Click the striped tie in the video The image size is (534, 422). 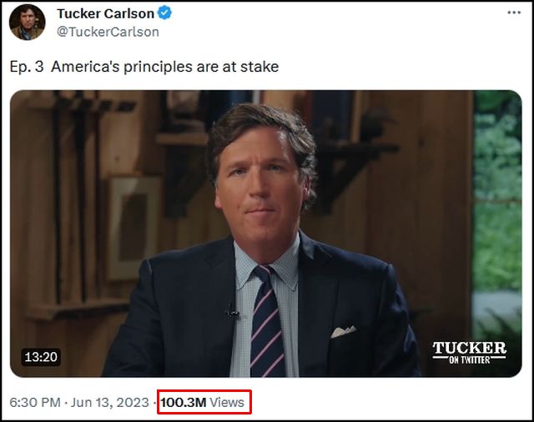pyautogui.click(x=266, y=321)
